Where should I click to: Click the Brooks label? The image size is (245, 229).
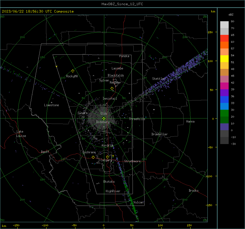pyautogui.click(x=194, y=191)
